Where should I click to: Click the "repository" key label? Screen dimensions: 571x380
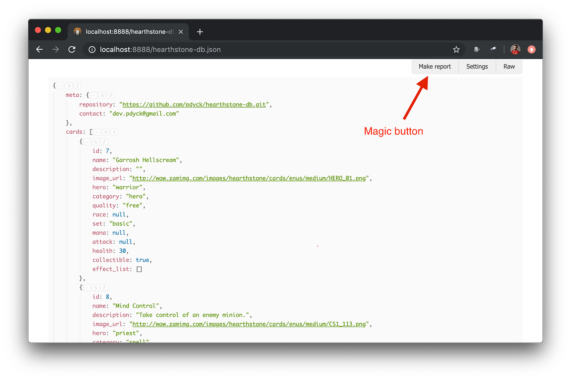[95, 104]
